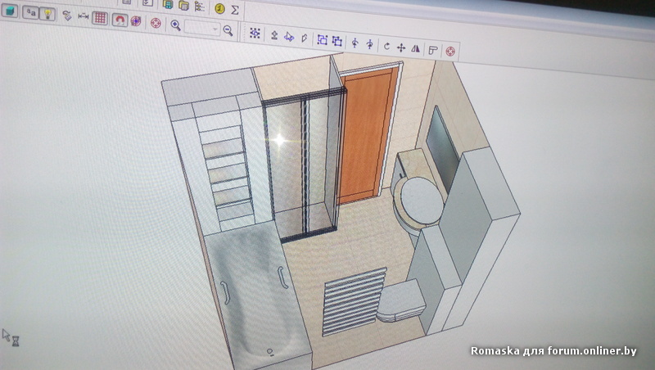
Task: Toggle the magnet snapping button
Action: coord(120,20)
